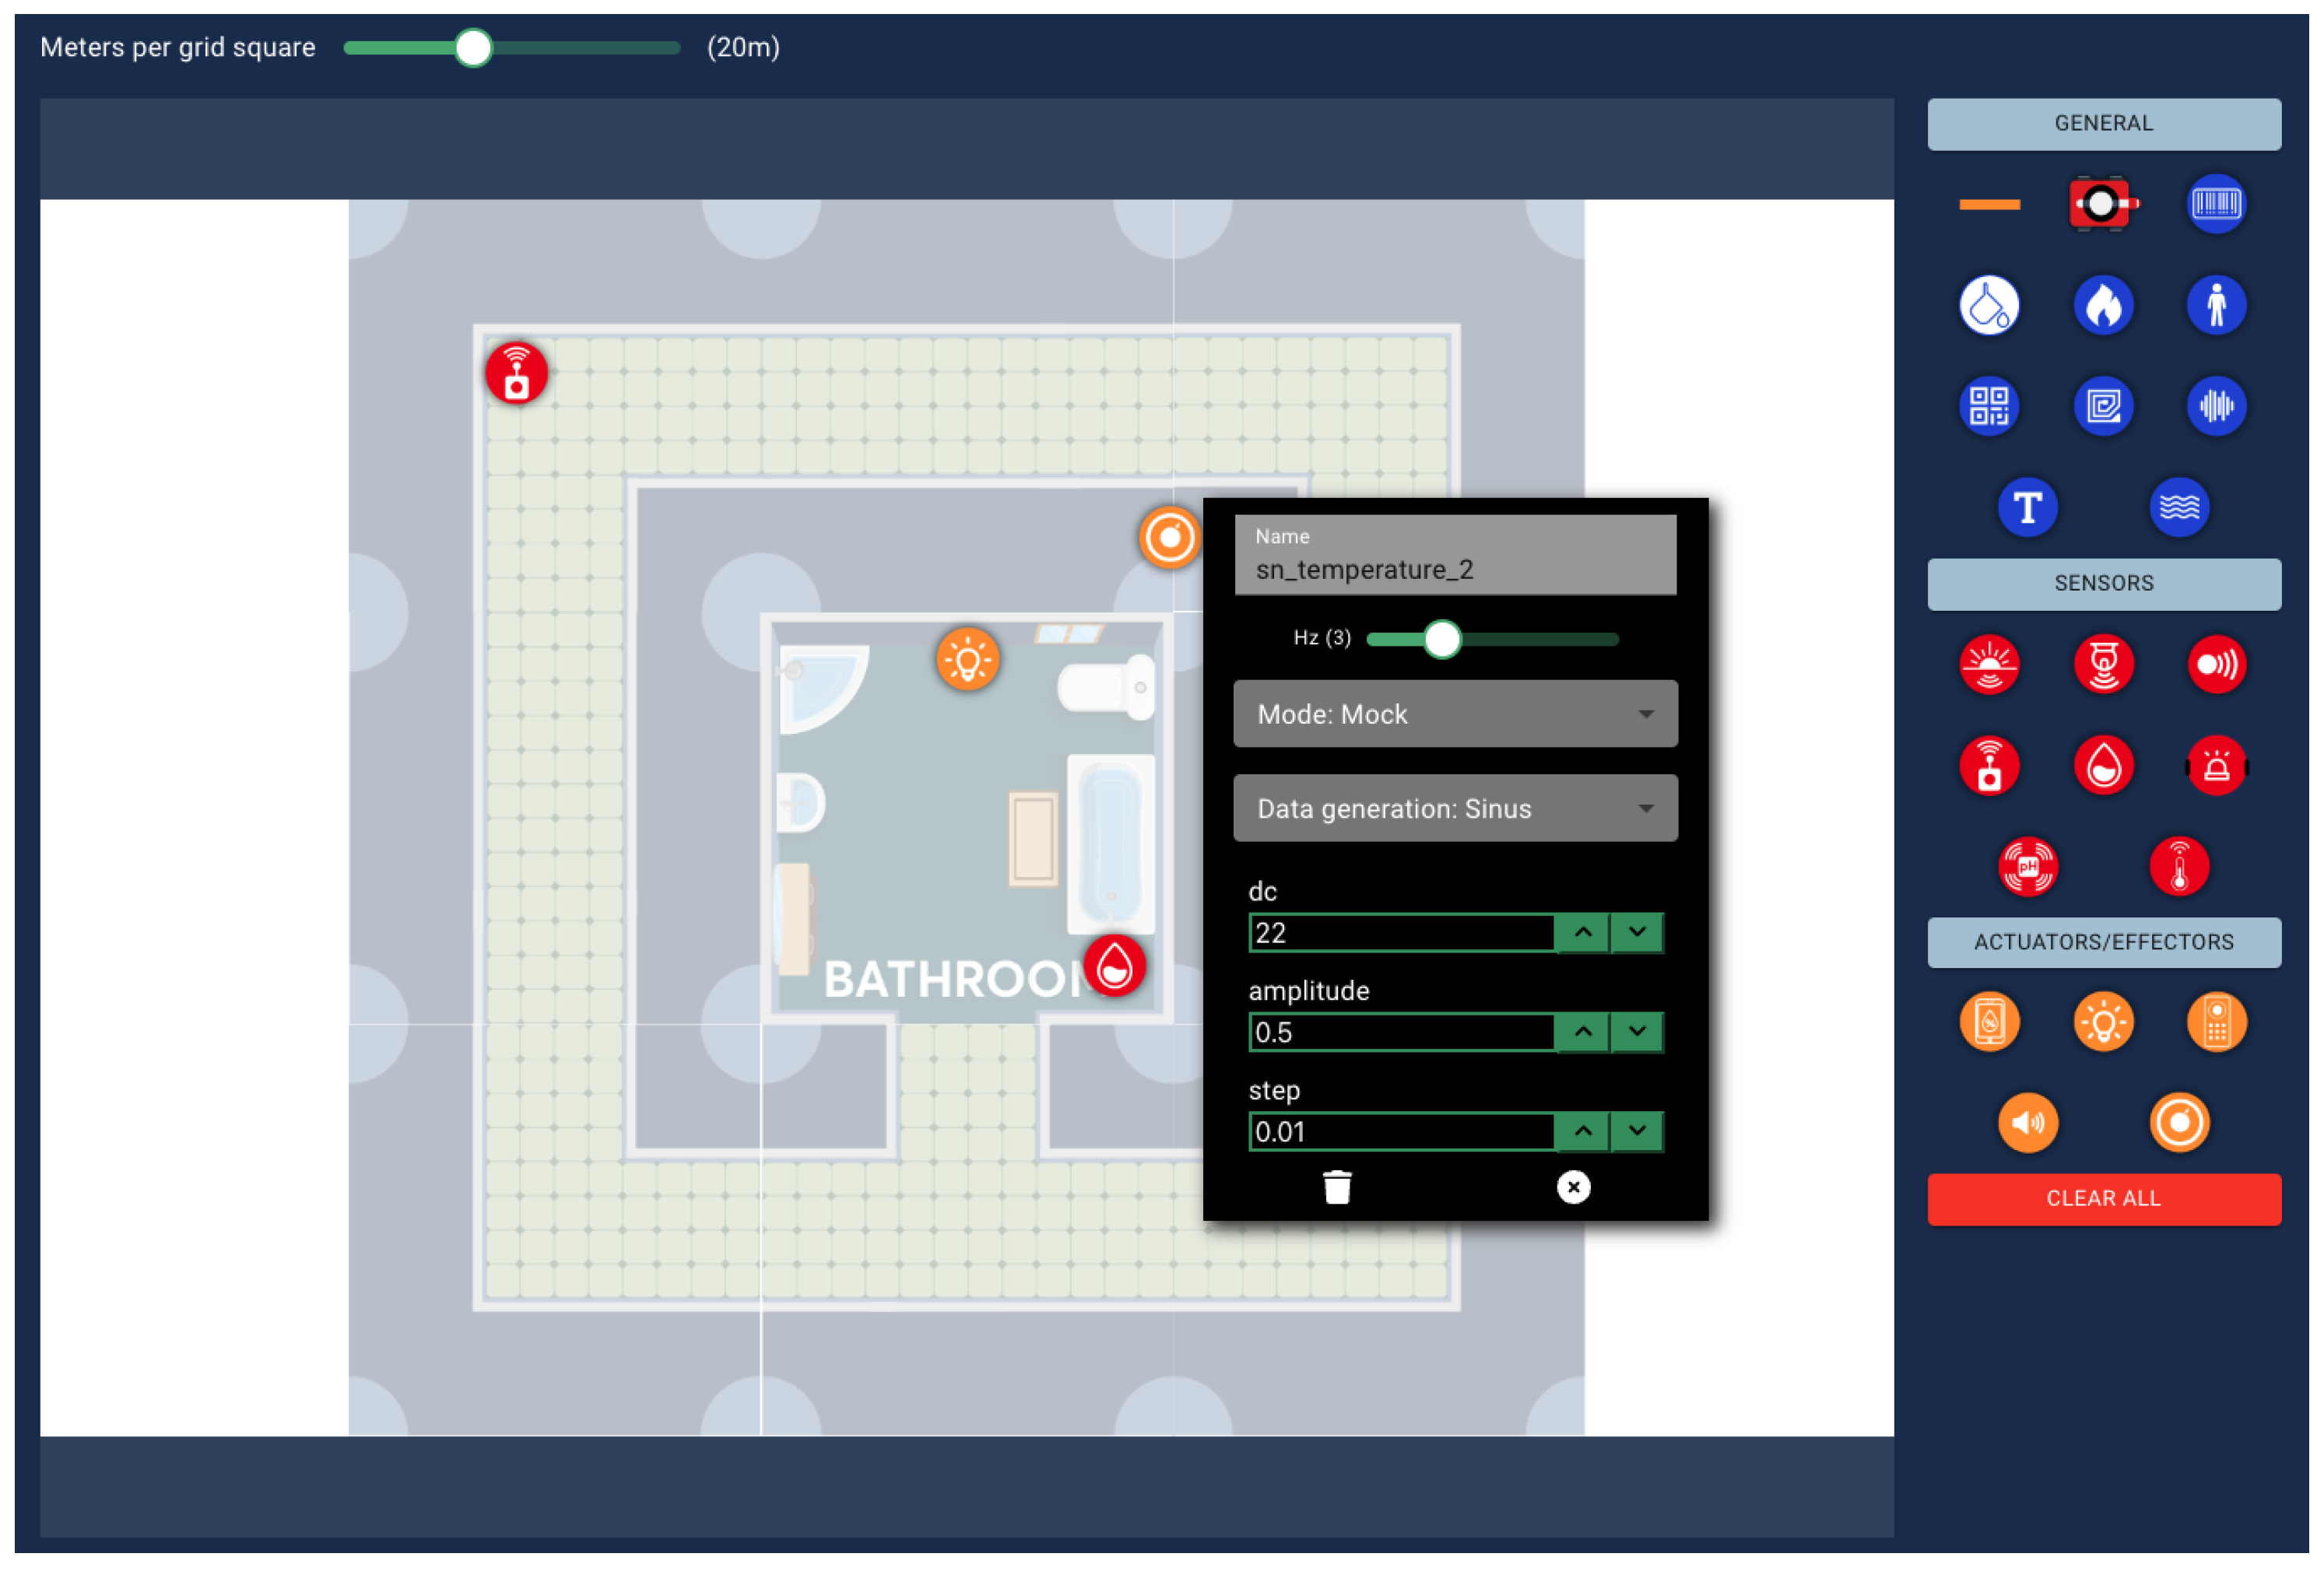Screen dimensions: 2324x1571
Task: Select the light bulb actuator in side panel
Action: coord(2103,1022)
